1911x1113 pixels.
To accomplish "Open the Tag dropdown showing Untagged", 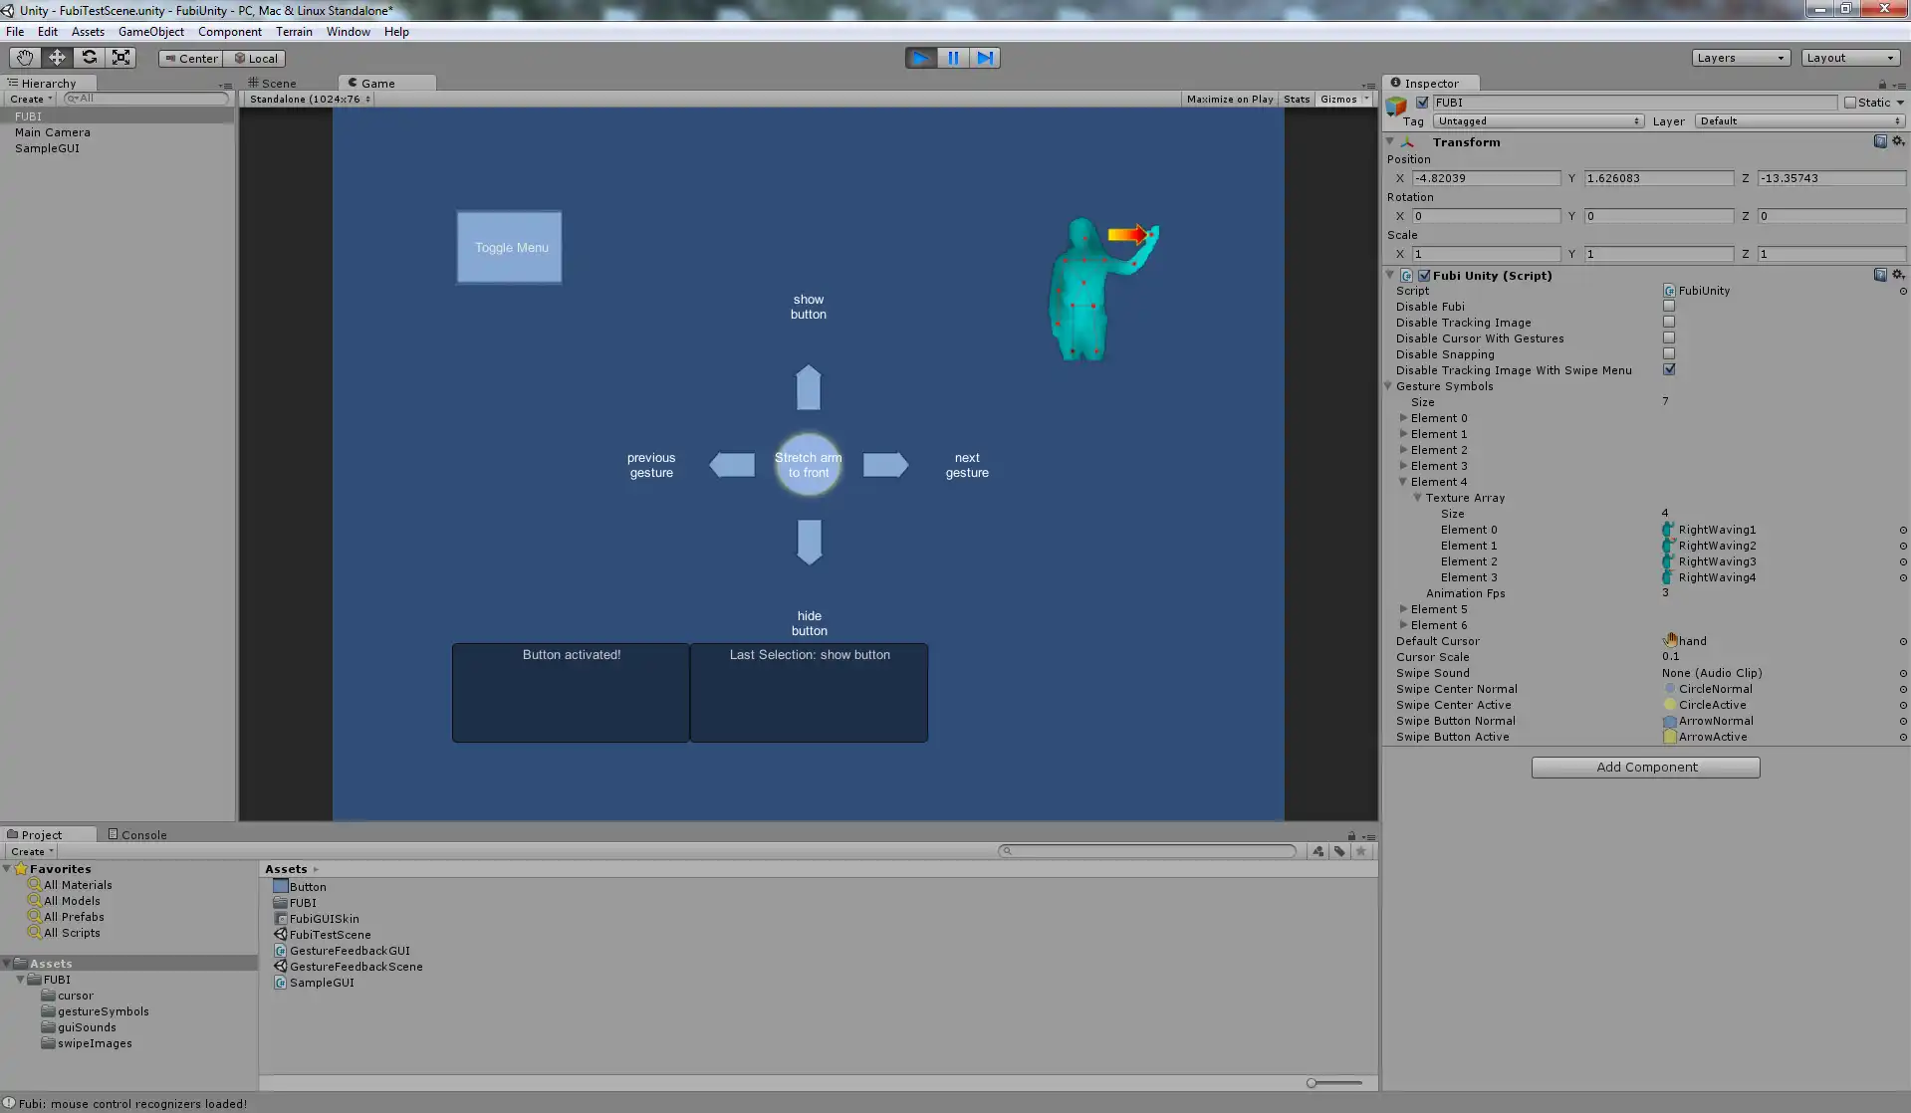I will click(x=1538, y=121).
